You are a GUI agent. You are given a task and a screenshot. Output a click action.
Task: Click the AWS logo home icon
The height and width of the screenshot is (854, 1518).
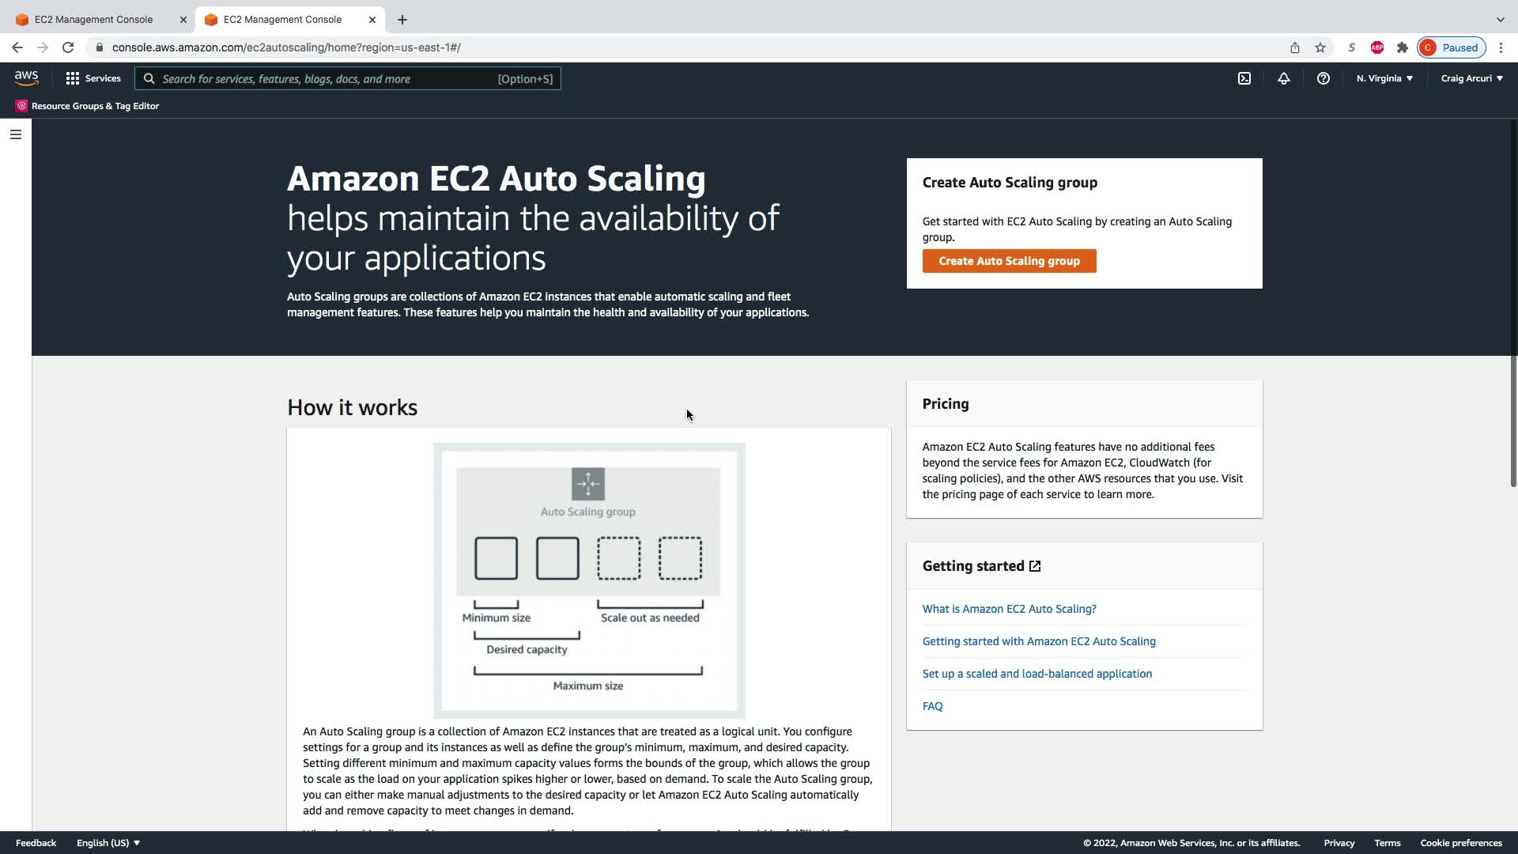(x=26, y=78)
